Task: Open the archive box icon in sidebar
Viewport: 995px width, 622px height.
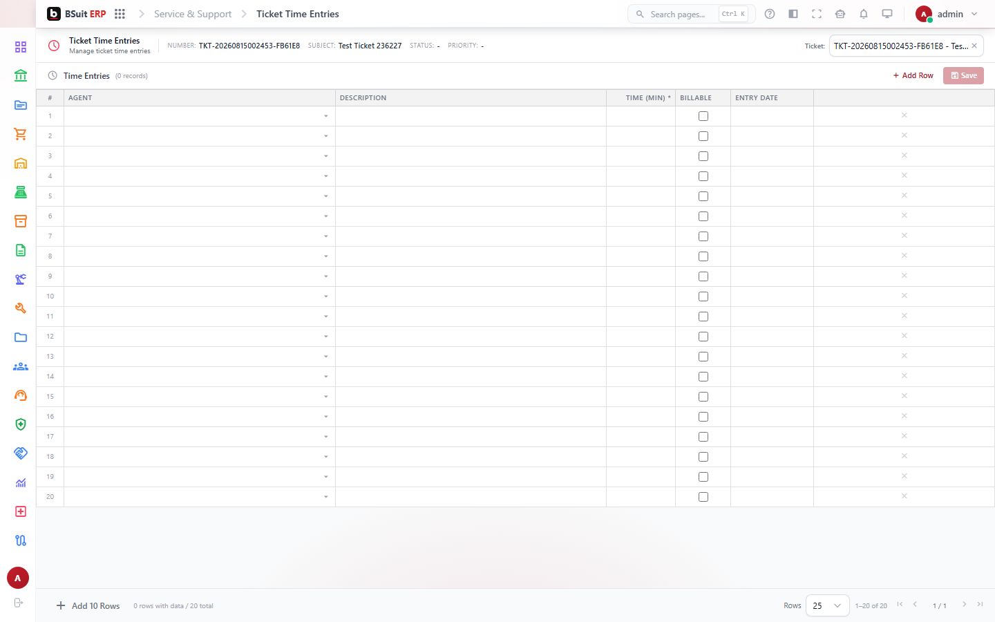Action: (21, 221)
